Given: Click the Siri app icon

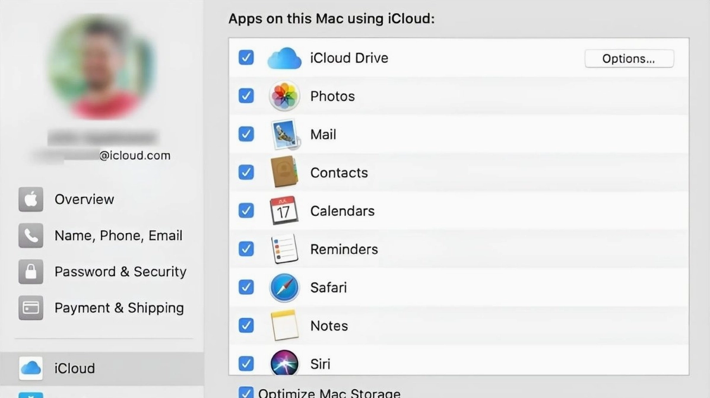Looking at the screenshot, I should pyautogui.click(x=284, y=363).
